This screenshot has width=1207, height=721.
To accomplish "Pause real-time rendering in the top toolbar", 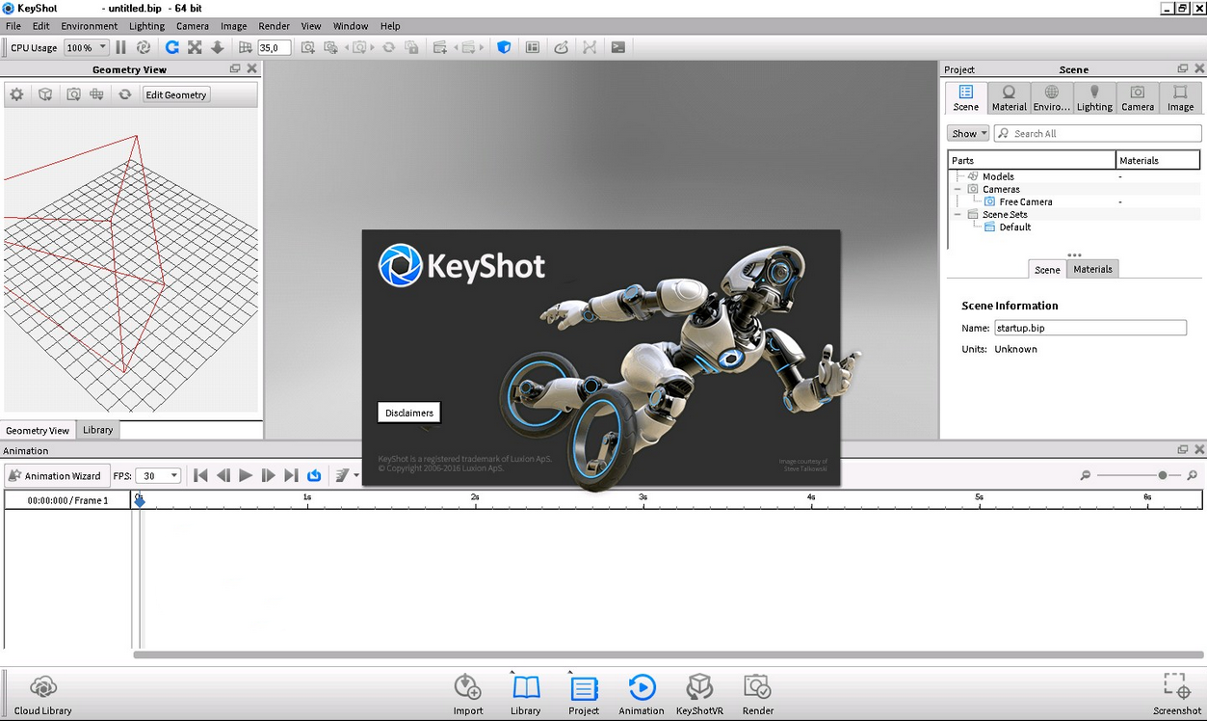I will pos(121,47).
